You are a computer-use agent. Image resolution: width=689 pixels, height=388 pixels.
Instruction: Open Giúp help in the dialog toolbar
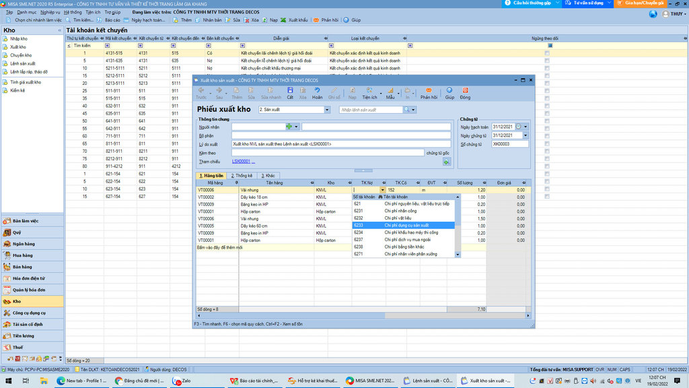[x=449, y=93]
